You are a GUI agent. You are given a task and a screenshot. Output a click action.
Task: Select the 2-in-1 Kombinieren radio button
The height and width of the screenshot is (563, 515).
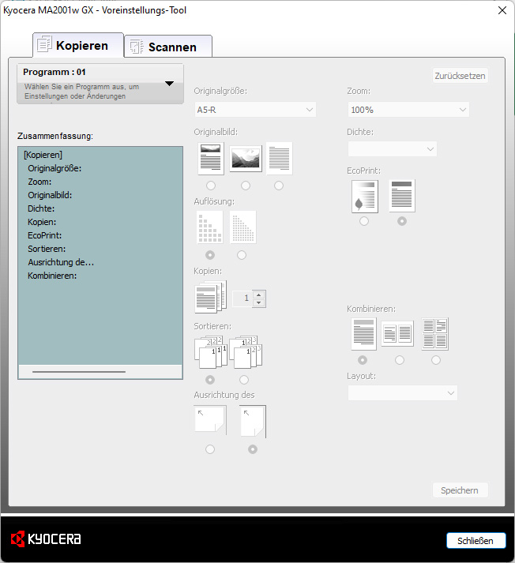[400, 360]
